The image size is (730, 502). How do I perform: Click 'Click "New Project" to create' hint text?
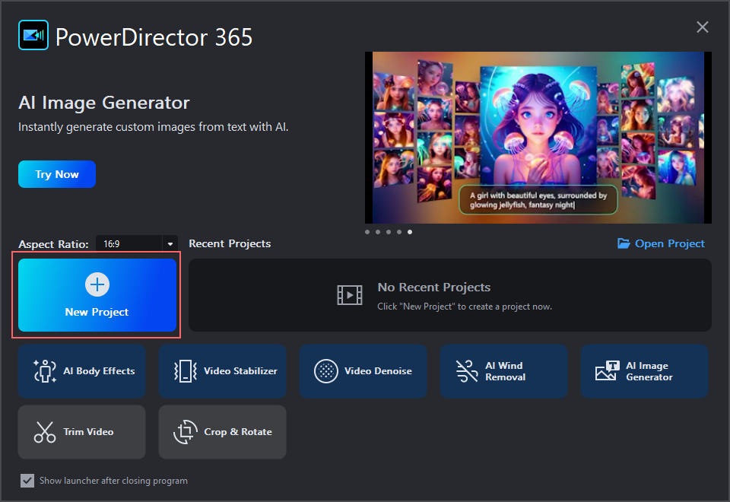(x=465, y=307)
